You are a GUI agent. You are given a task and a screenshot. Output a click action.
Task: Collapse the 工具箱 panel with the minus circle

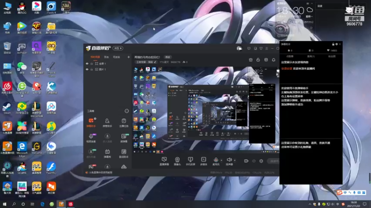pyautogui.click(x=127, y=111)
